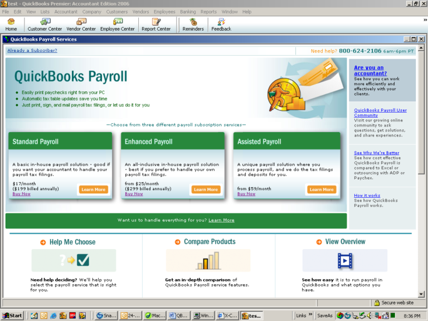Click Buy Now for Standard Payroll
Image resolution: width=428 pixels, height=321 pixels.
(x=21, y=194)
